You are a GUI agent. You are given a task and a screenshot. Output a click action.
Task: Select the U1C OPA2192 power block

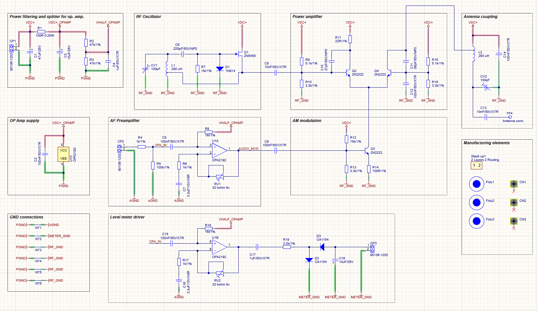(64, 154)
